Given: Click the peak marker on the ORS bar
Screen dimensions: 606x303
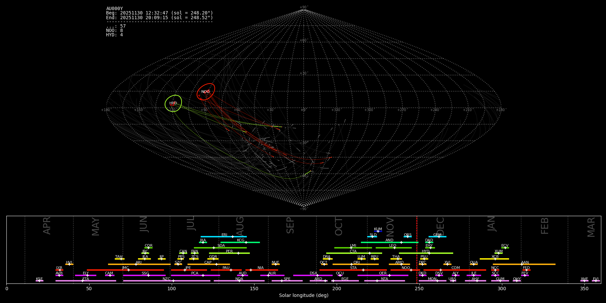Looking at the screenshot, I should (408, 237).
